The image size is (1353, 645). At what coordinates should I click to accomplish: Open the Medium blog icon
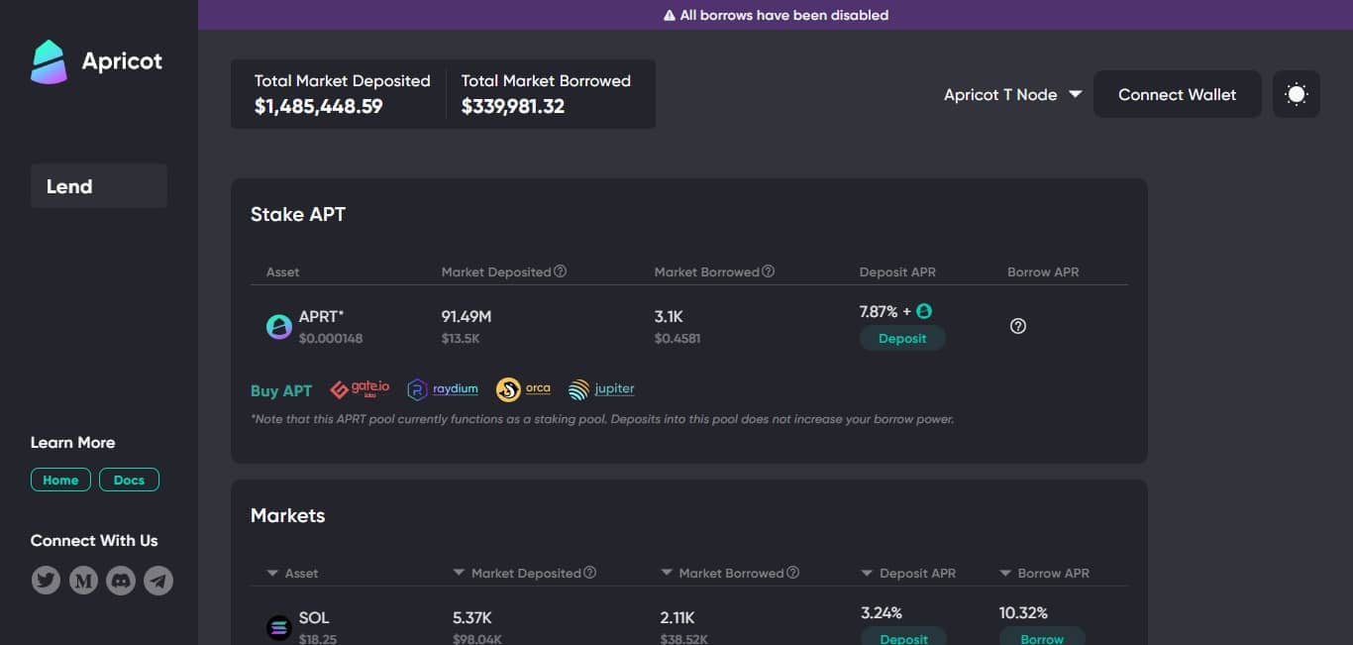83,580
